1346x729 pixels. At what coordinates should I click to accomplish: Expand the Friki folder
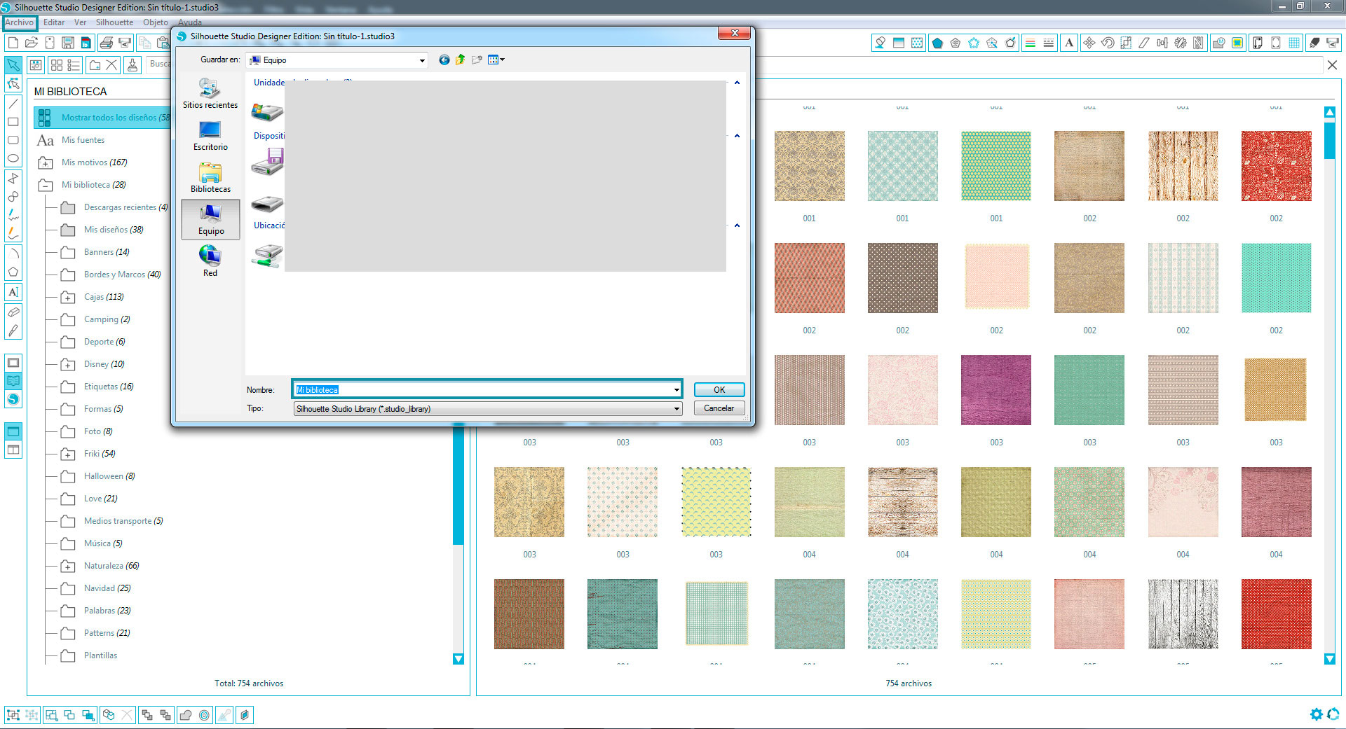point(68,454)
